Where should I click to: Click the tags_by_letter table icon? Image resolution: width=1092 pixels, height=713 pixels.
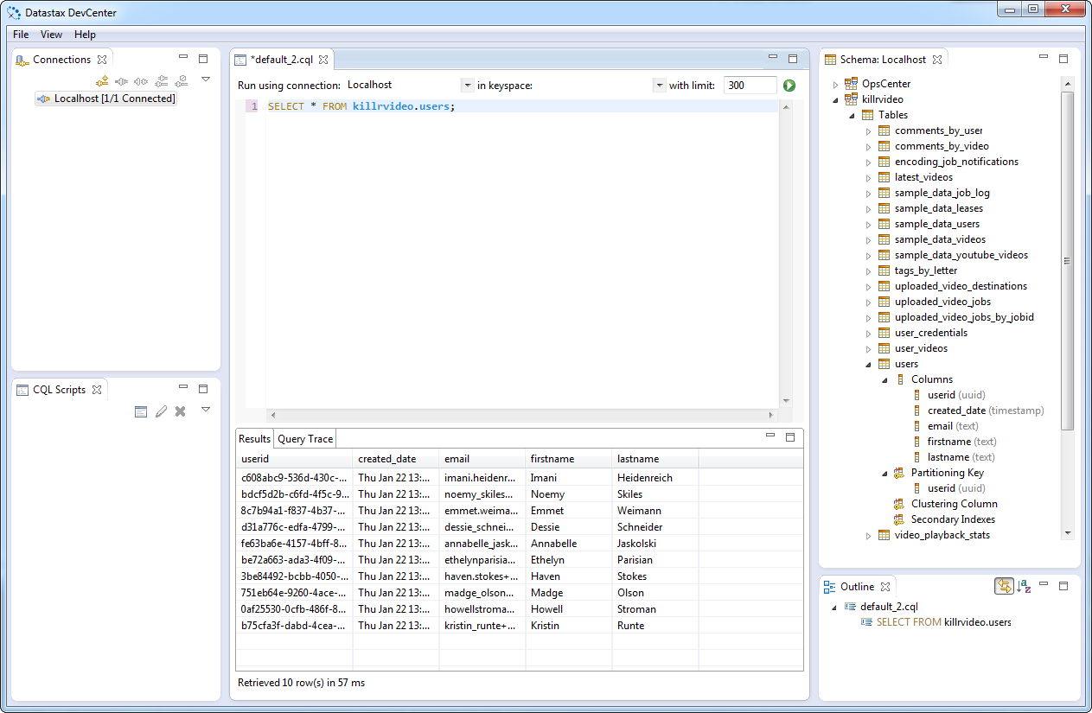tap(884, 271)
